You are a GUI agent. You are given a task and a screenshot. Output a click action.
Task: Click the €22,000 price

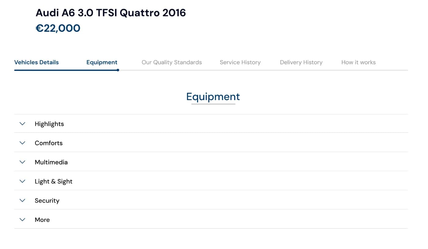pyautogui.click(x=58, y=28)
